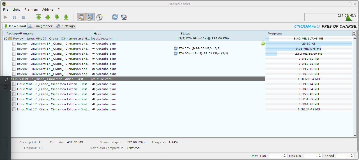Viewport: 359px width, 160px height.
Task: Pause downloads using the pause icon
Action: (x=14, y=17)
